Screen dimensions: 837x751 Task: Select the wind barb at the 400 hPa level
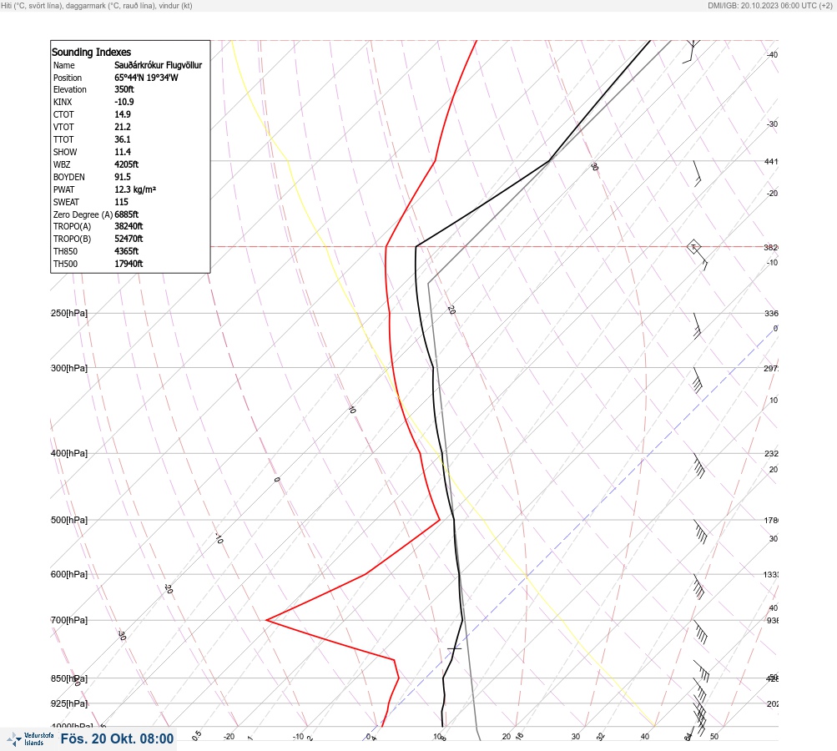tap(699, 466)
